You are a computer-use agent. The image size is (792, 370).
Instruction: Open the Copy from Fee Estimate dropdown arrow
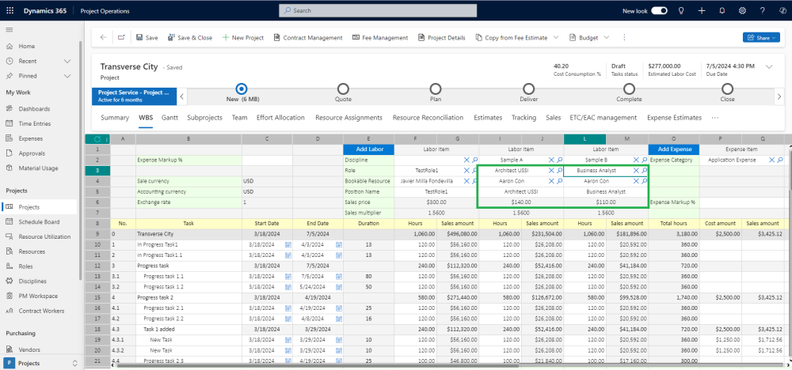[556, 37]
